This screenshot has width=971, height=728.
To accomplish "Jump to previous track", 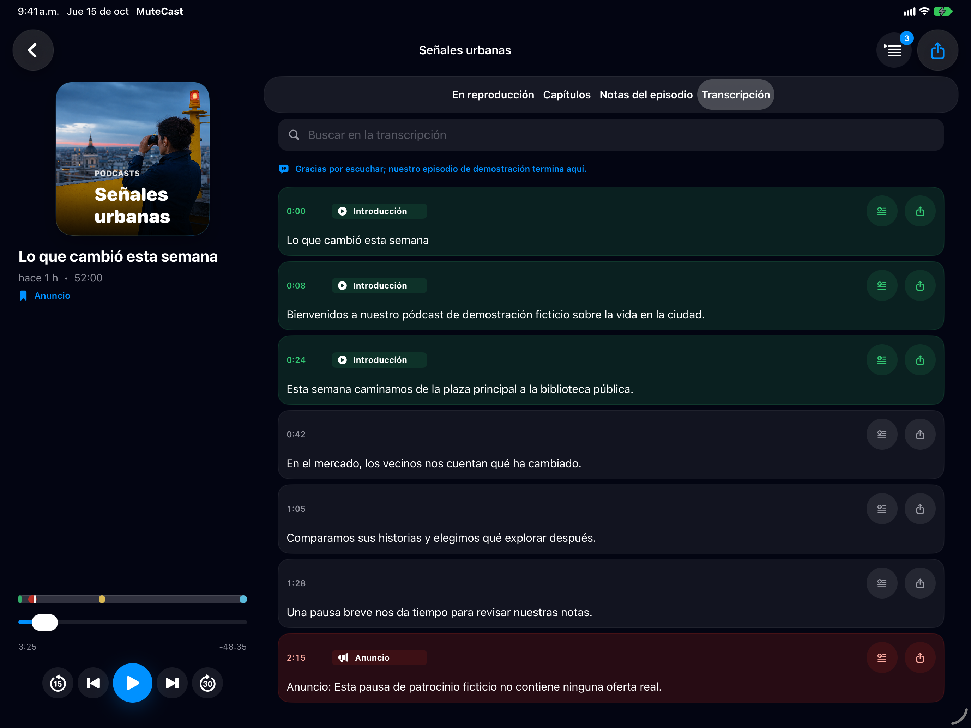I will coord(93,683).
